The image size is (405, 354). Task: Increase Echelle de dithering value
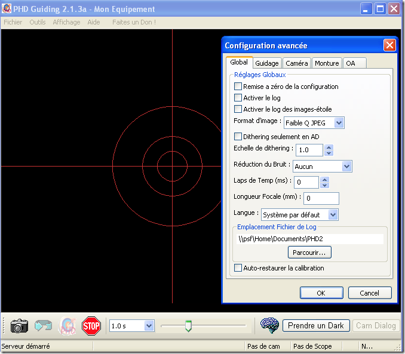click(329, 147)
